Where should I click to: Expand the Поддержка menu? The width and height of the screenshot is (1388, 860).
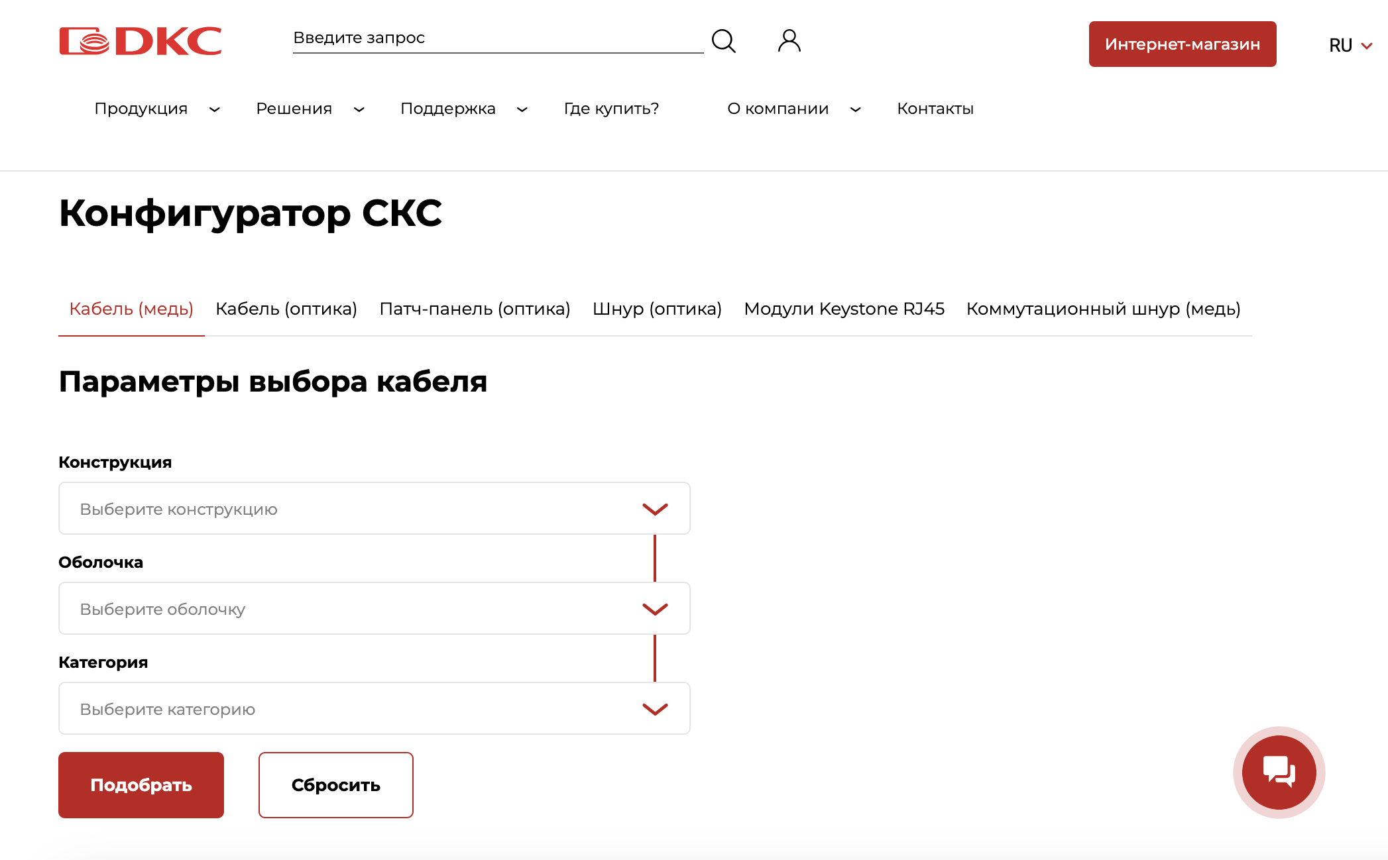(x=464, y=109)
